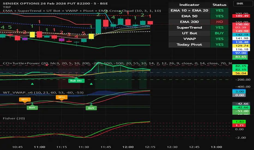Click the BUY status for UT Bot

pos(219,33)
